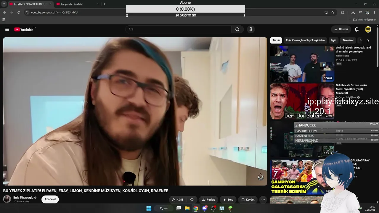The height and width of the screenshot is (213, 379).
Task: Open the Chrome downloads panel
Action: coord(353,12)
